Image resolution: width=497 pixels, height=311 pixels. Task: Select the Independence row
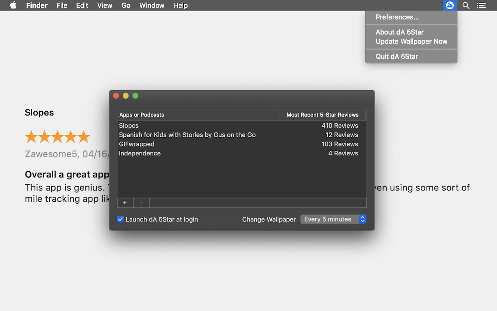[242, 154]
